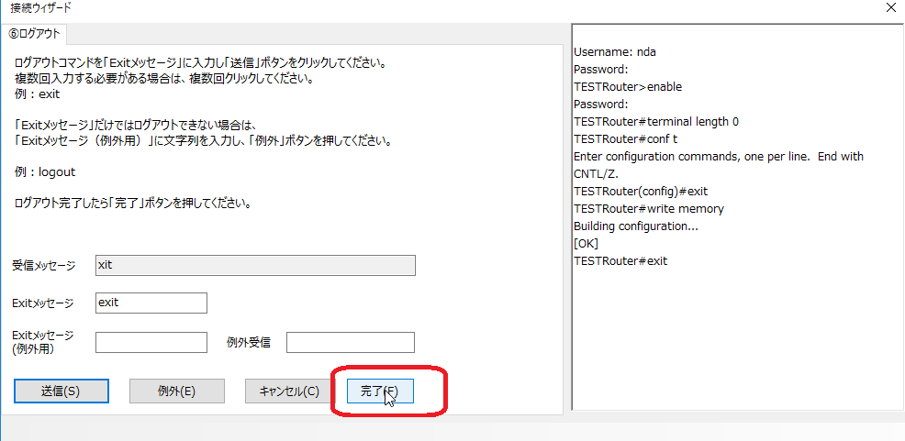Cancel the wizard with キャンセル(C)
This screenshot has height=441, width=905.
pyautogui.click(x=290, y=391)
